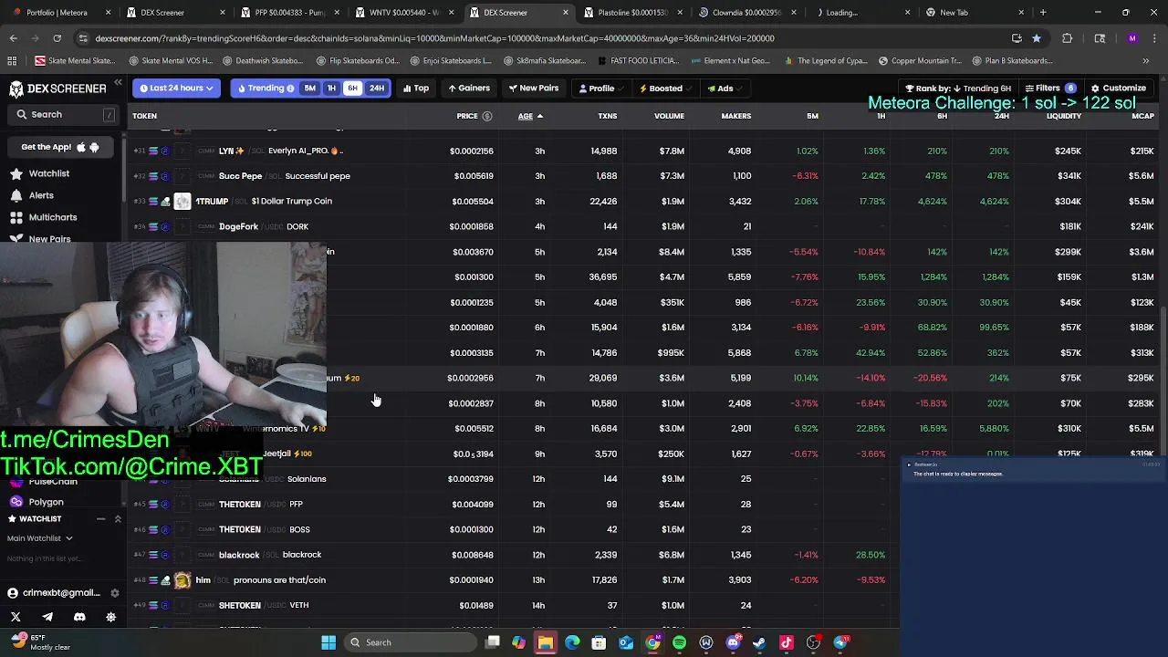Open Windows Start menu

click(x=328, y=642)
